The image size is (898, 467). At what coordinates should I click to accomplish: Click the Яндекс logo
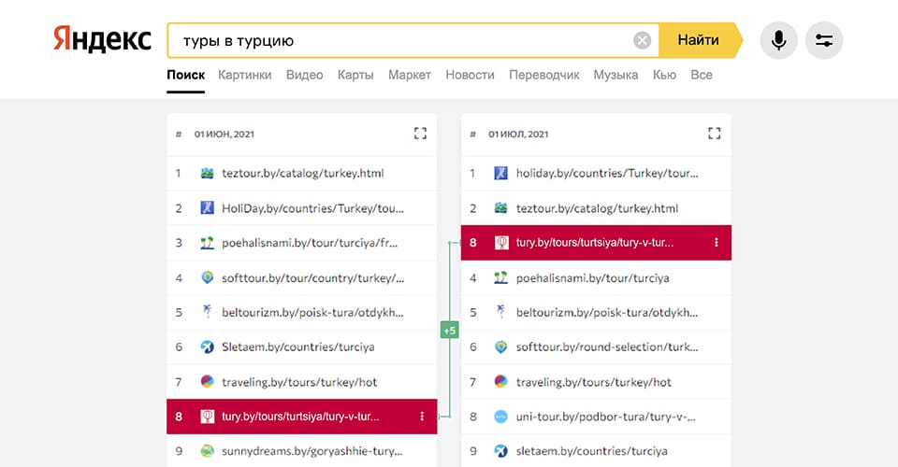(x=103, y=40)
